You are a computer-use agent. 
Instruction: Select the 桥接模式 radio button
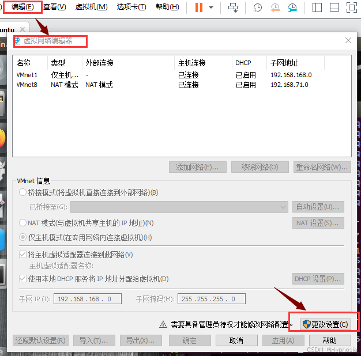(22, 192)
